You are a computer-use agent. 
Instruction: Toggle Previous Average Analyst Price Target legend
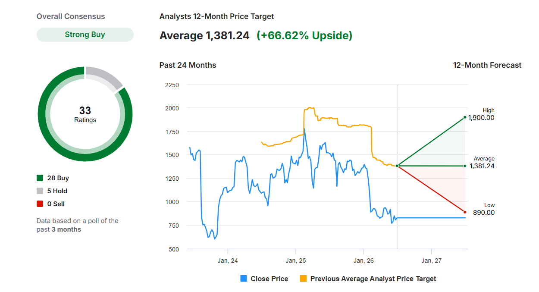pyautogui.click(x=368, y=279)
